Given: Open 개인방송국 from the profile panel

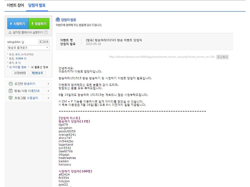Looking at the screenshot, I should click(x=37, y=73).
